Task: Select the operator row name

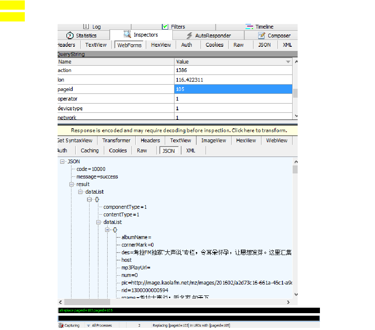Action: (116, 98)
